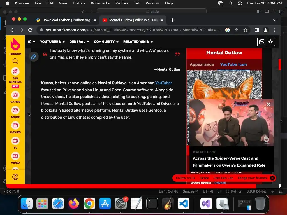287x215 pixels.
Task: Expand the YOUTUBERS dropdown menu
Action: (x=52, y=42)
